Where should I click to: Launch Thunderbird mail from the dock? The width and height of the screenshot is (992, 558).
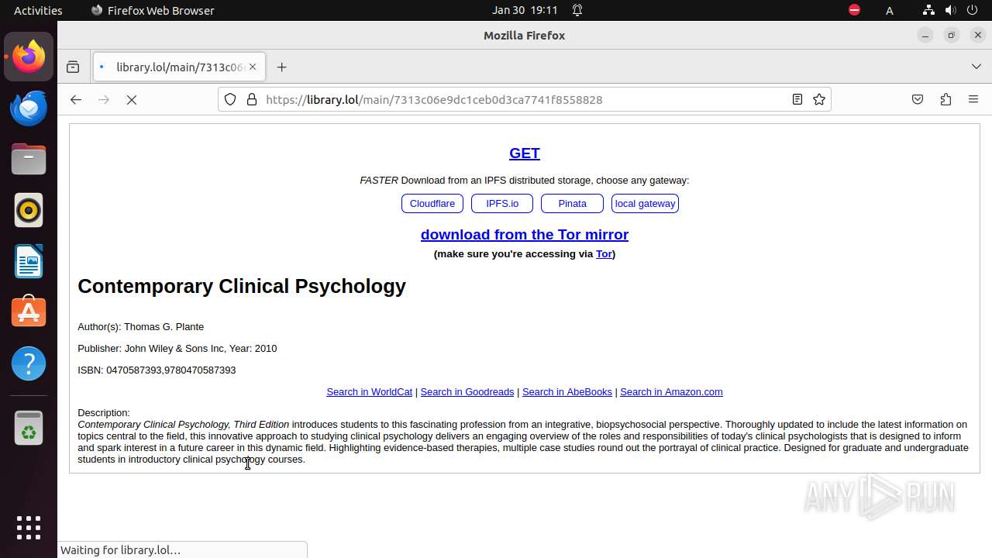point(29,108)
